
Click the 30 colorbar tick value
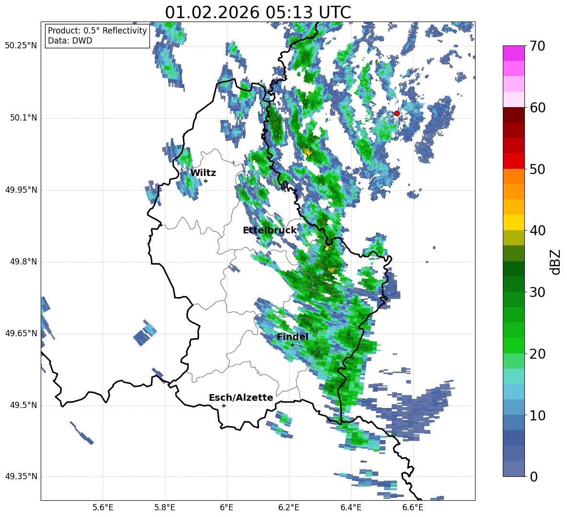(537, 292)
